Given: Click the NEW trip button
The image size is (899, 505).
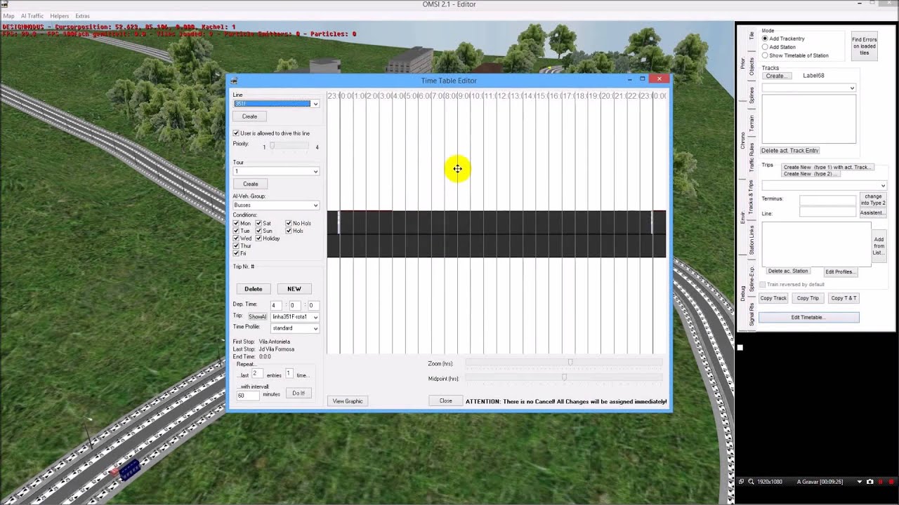Looking at the screenshot, I should (x=294, y=289).
